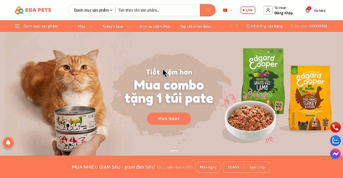The width and height of the screenshot is (343, 178).
Task: Open Messenger chat floating icon
Action: tap(335, 154)
